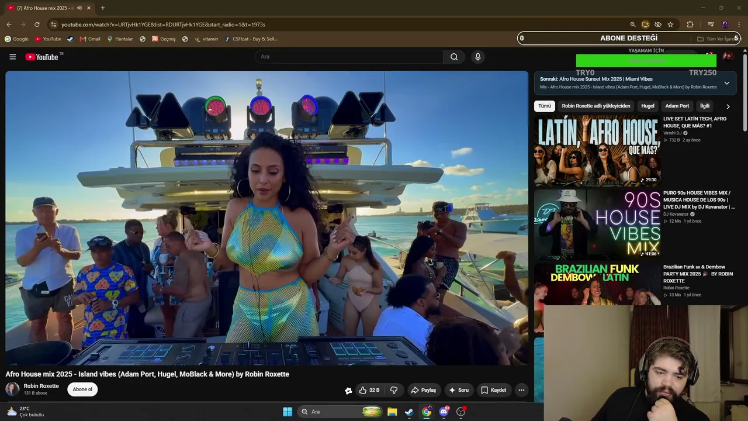Open the more actions three-dot menu
This screenshot has height=421, width=748.
521,390
